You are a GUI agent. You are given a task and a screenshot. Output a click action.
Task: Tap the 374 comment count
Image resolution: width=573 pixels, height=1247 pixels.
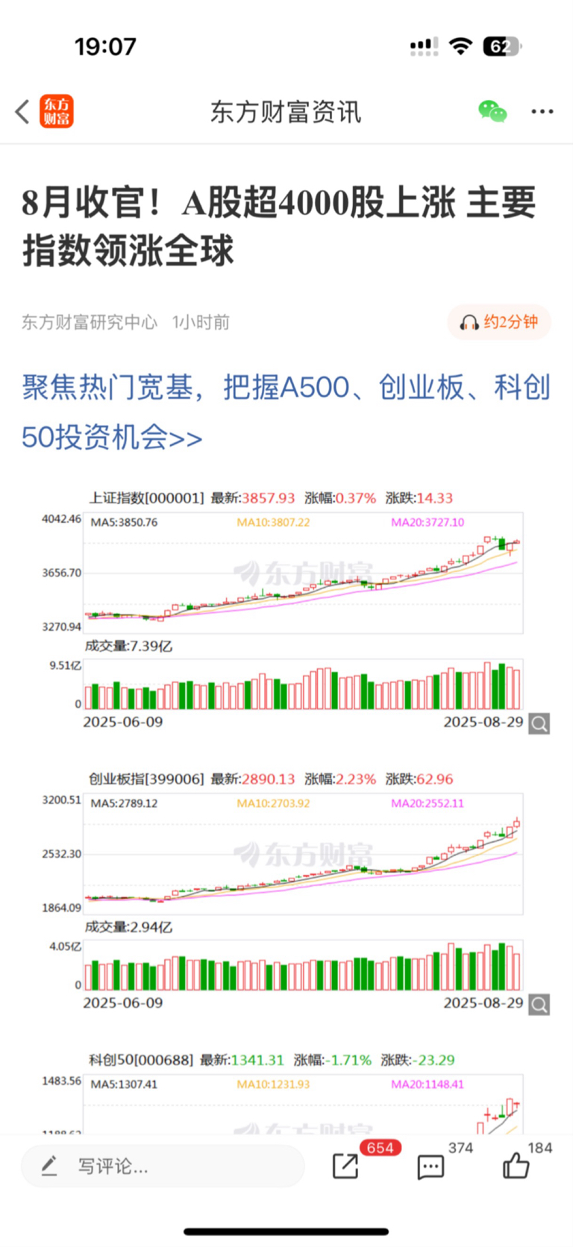click(461, 1149)
